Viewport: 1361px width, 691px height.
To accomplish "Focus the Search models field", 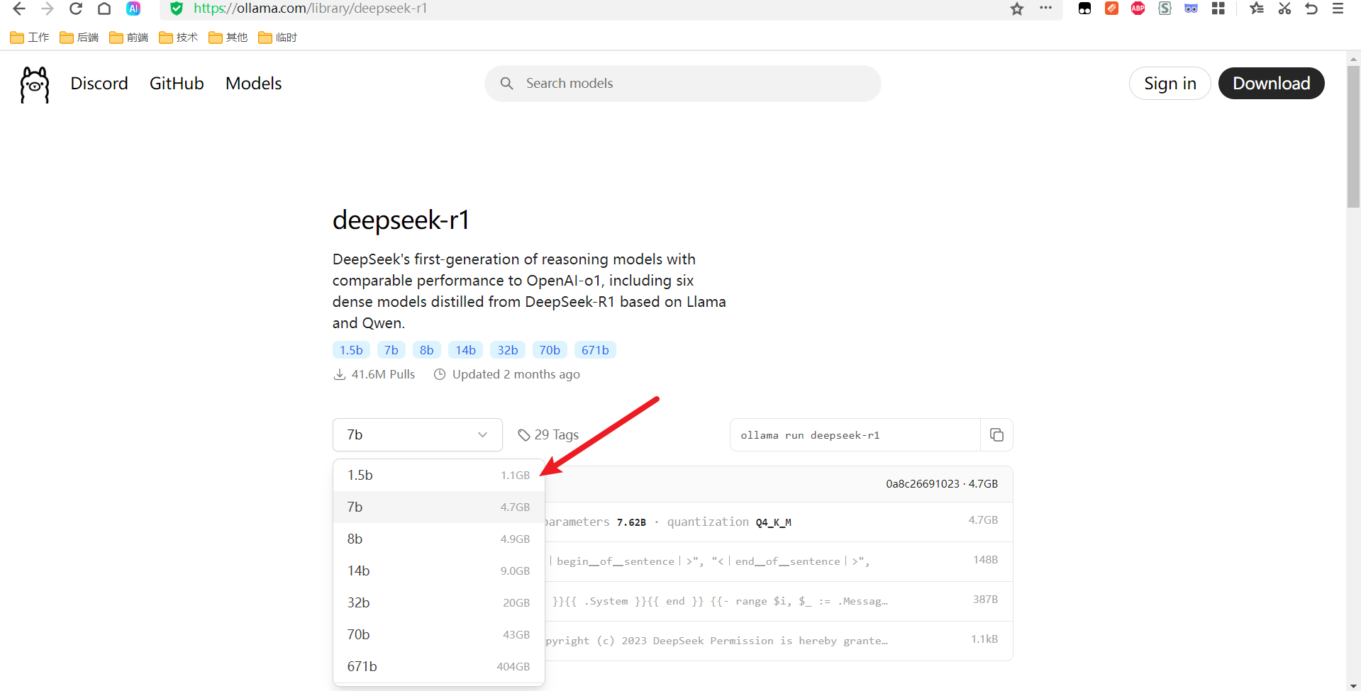I will [x=683, y=84].
